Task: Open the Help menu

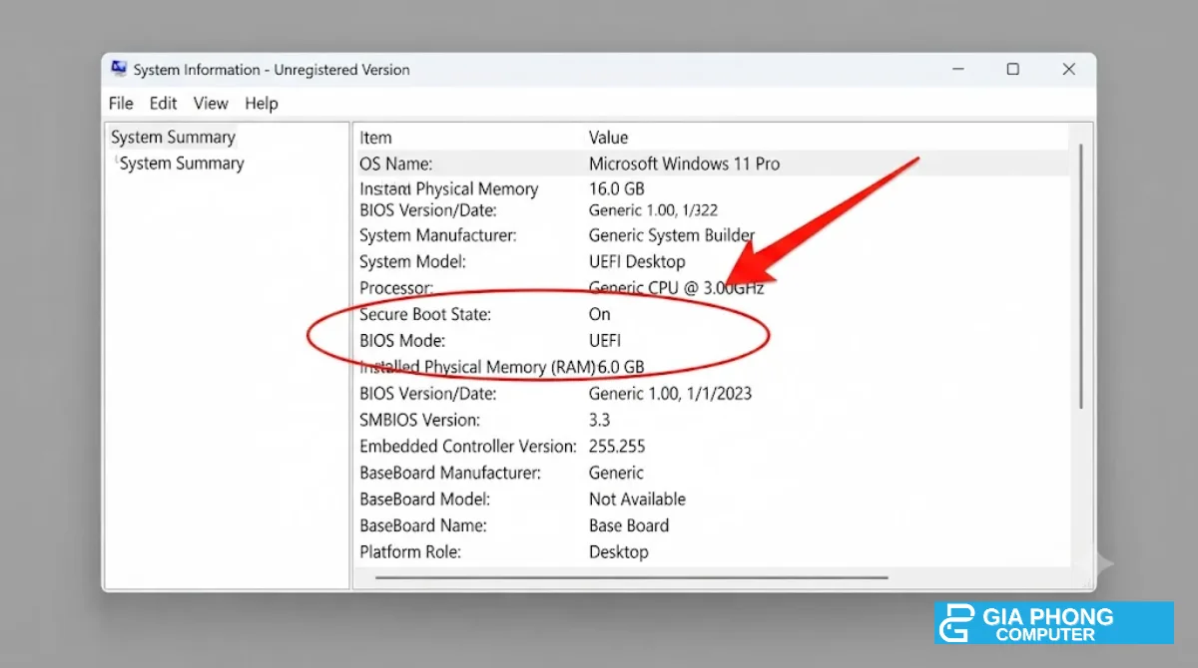Action: (x=262, y=103)
